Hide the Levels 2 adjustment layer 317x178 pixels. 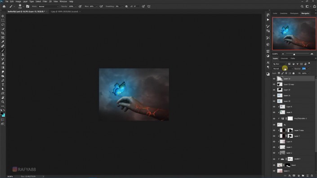click(x=274, y=159)
